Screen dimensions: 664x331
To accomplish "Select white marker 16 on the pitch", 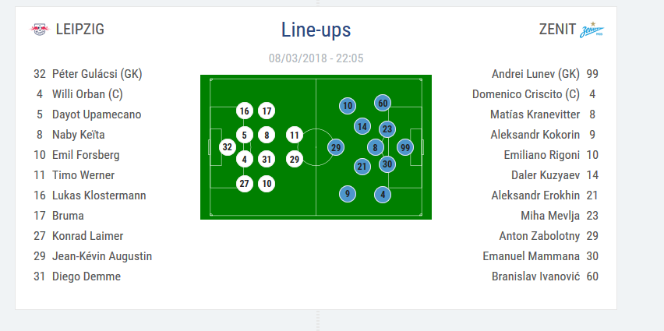I will click(x=245, y=111).
